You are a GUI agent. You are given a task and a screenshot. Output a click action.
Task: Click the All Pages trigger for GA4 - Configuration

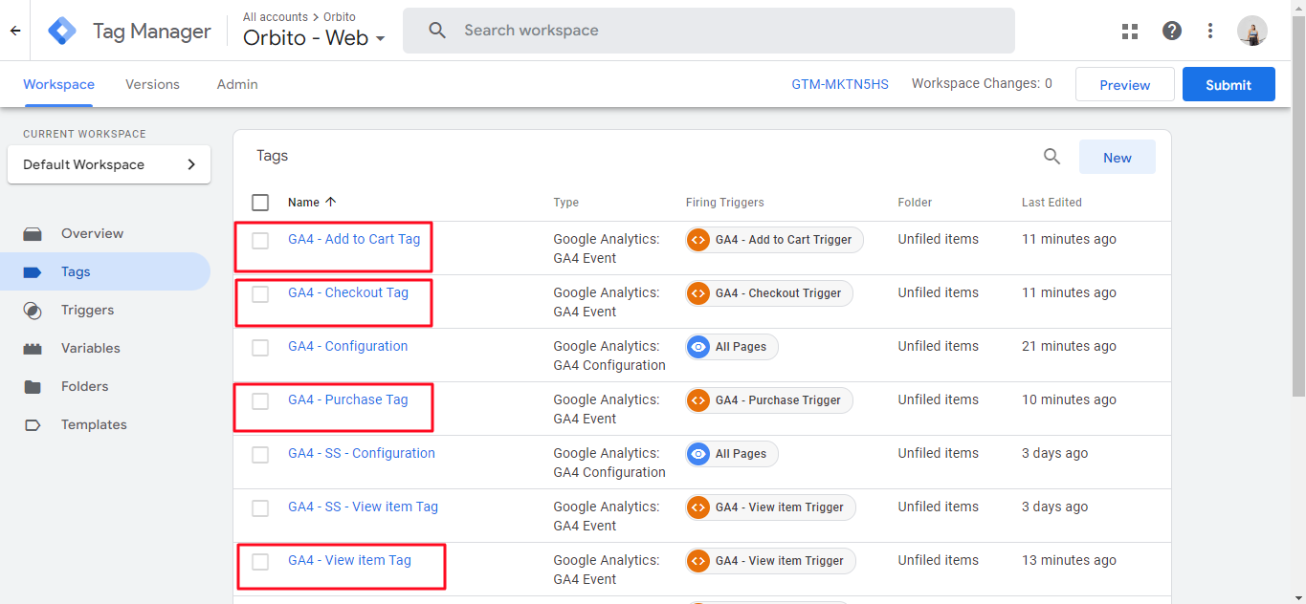(732, 347)
